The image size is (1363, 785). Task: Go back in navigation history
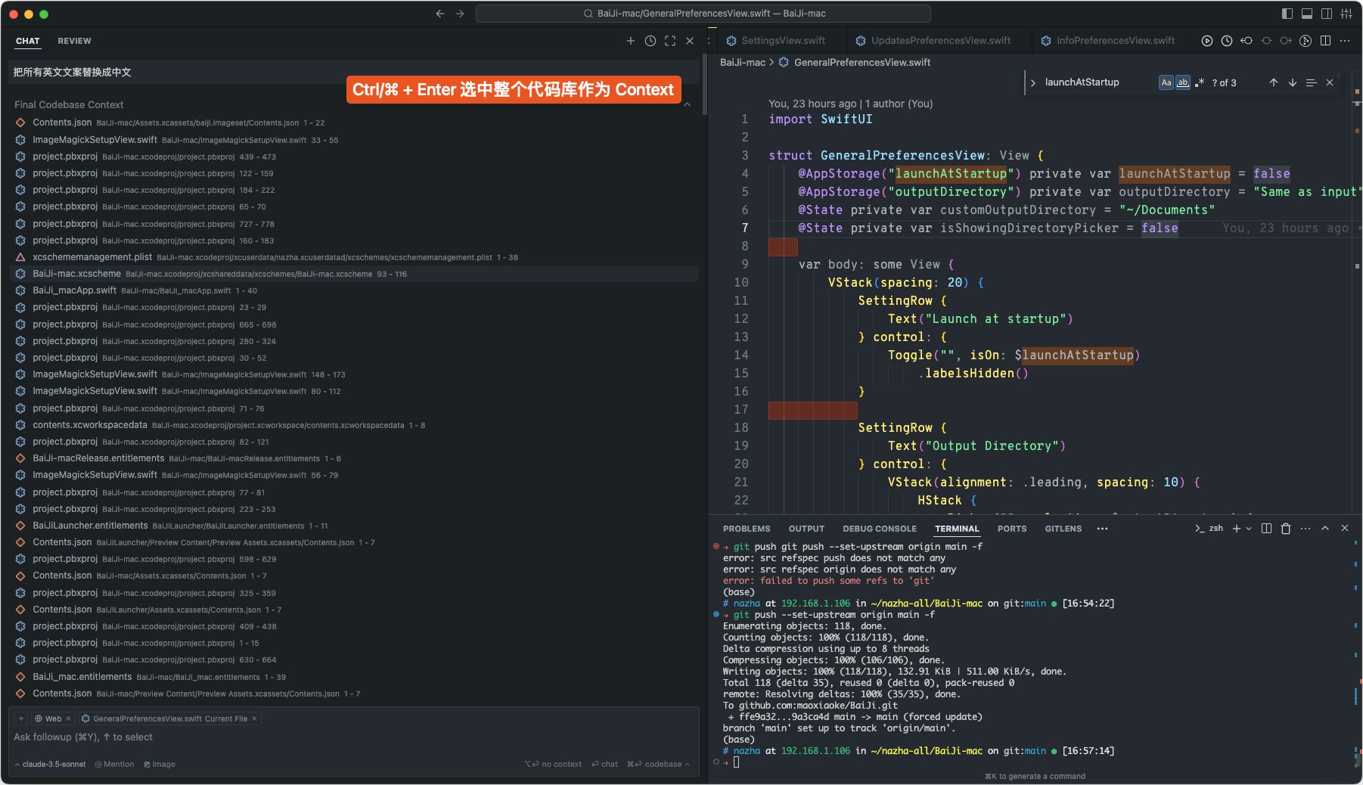tap(440, 14)
